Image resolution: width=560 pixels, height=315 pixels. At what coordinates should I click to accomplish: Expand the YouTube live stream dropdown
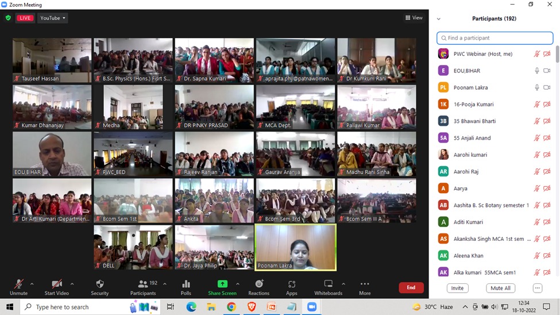(x=52, y=18)
